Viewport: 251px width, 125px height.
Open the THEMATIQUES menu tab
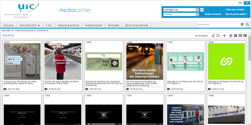click(x=93, y=26)
